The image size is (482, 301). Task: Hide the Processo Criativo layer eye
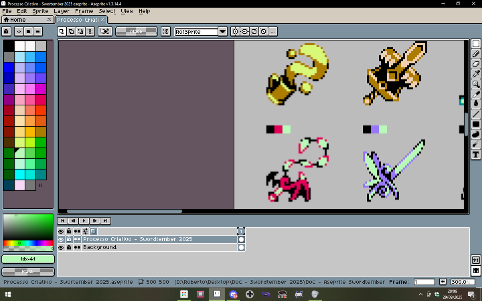pos(61,239)
